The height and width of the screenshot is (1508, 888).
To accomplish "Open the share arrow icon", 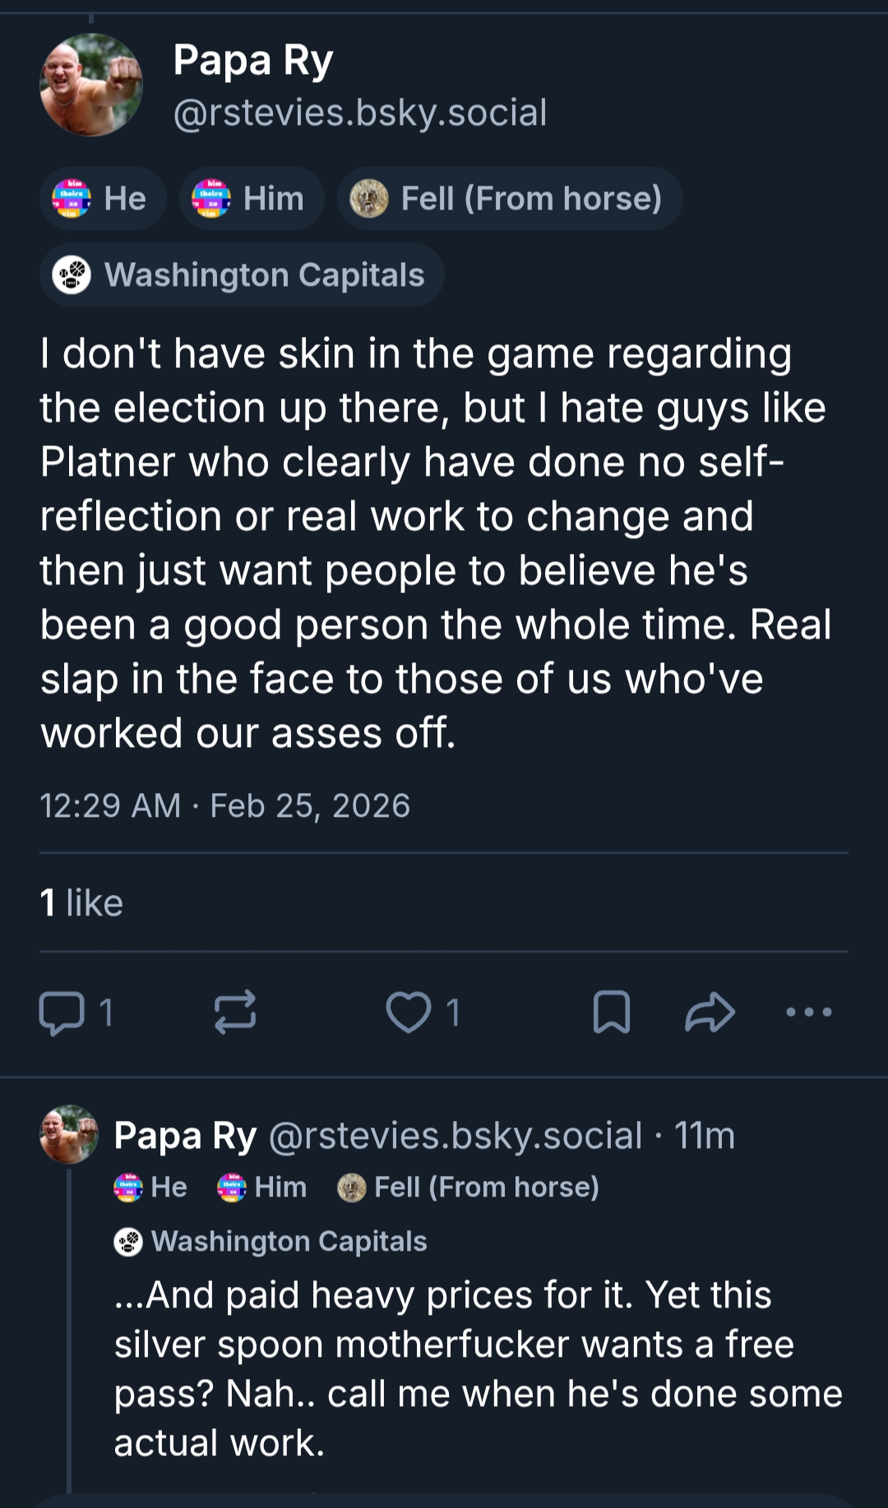I will pyautogui.click(x=710, y=1012).
